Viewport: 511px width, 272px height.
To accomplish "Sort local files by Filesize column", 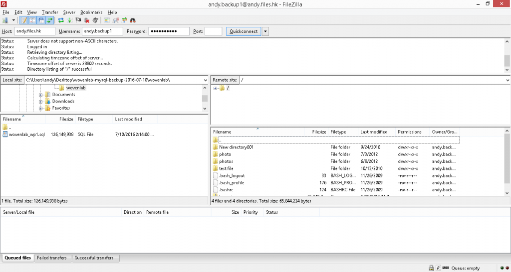I will coord(60,119).
